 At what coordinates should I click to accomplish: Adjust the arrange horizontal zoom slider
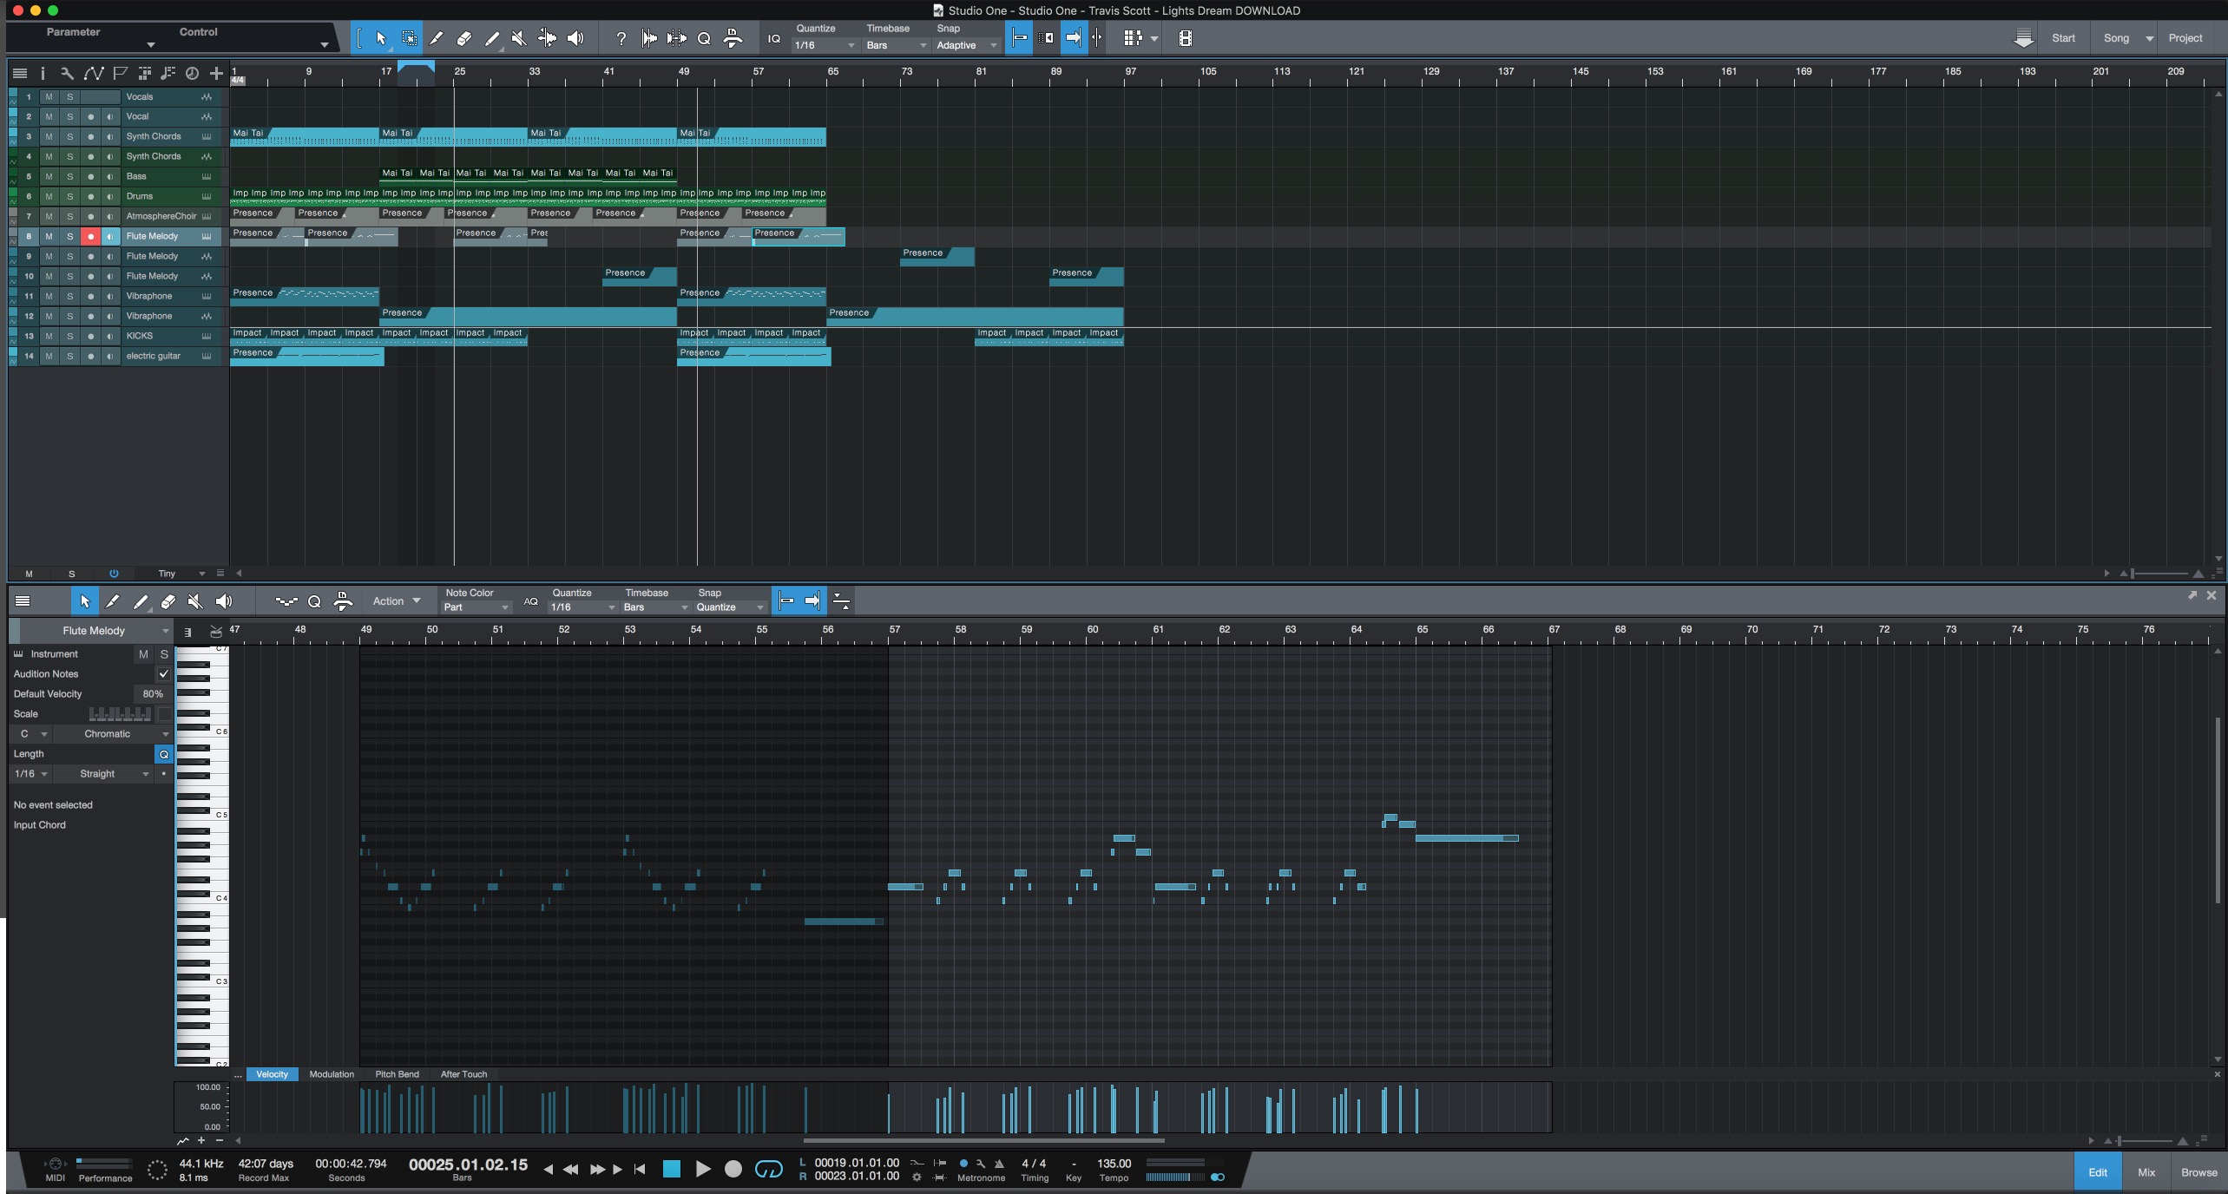pos(2159,574)
